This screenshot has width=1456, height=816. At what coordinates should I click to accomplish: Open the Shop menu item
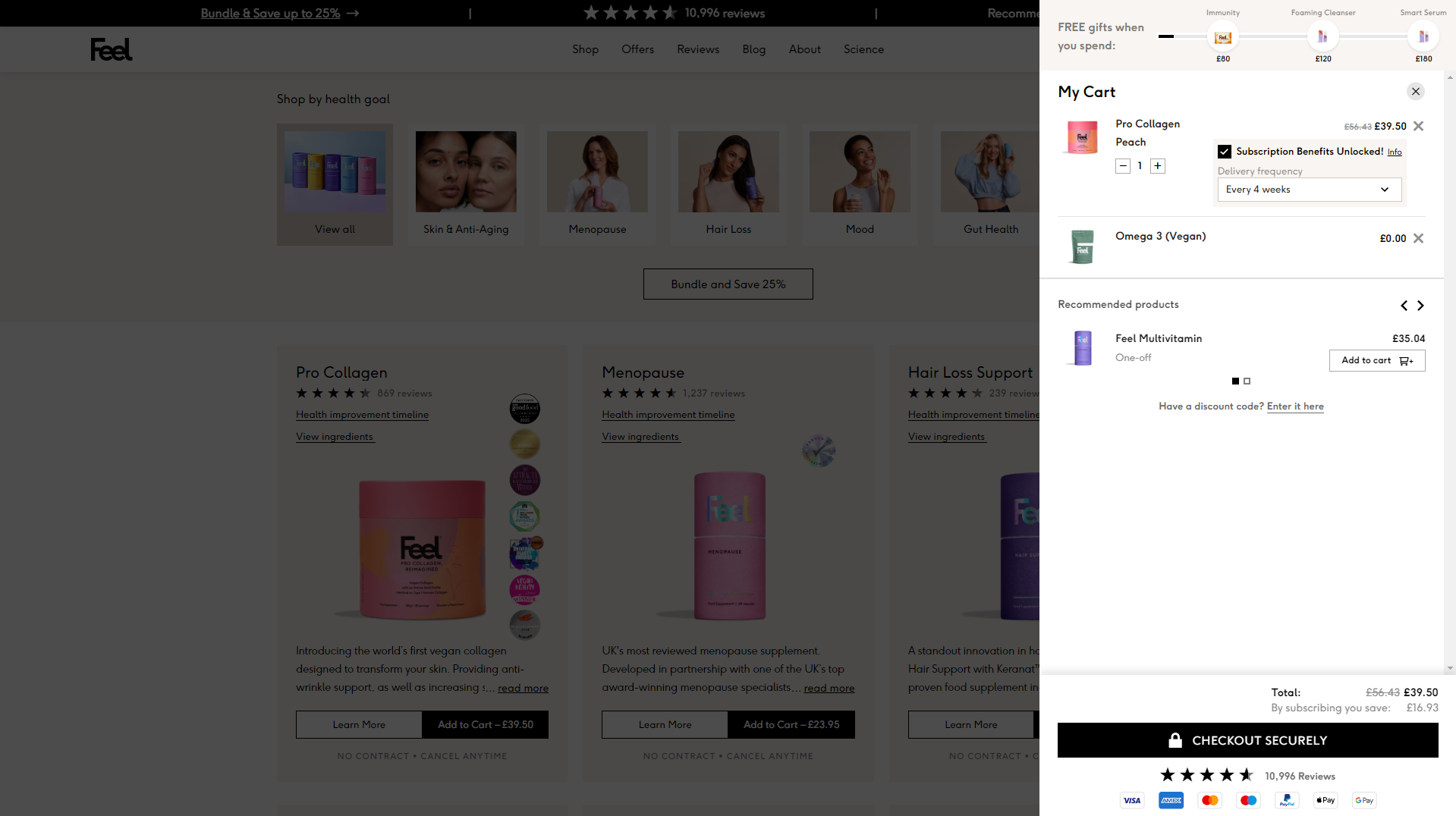pos(585,49)
